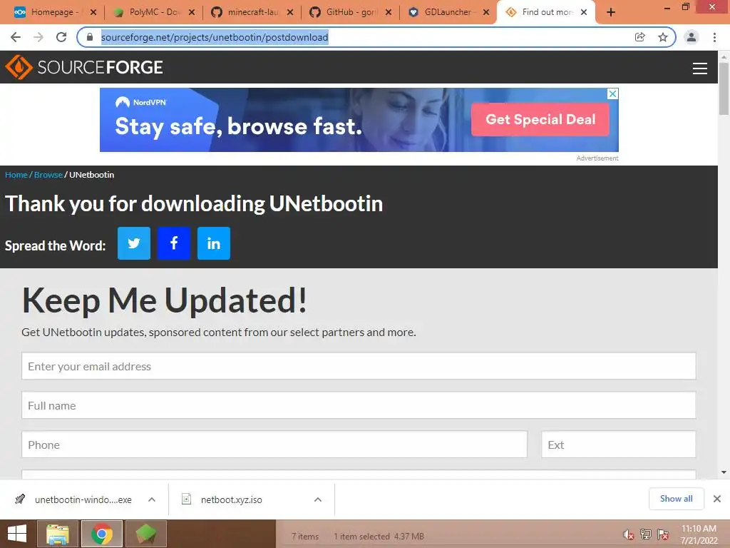Open the PolyMC cube taskbar icon
This screenshot has width=730, height=548.
pyautogui.click(x=146, y=534)
